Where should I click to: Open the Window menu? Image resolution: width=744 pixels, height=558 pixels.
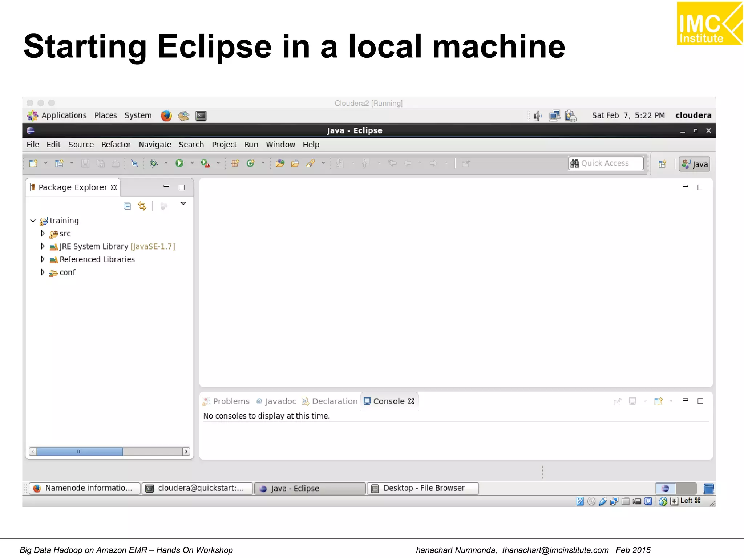[x=280, y=145]
